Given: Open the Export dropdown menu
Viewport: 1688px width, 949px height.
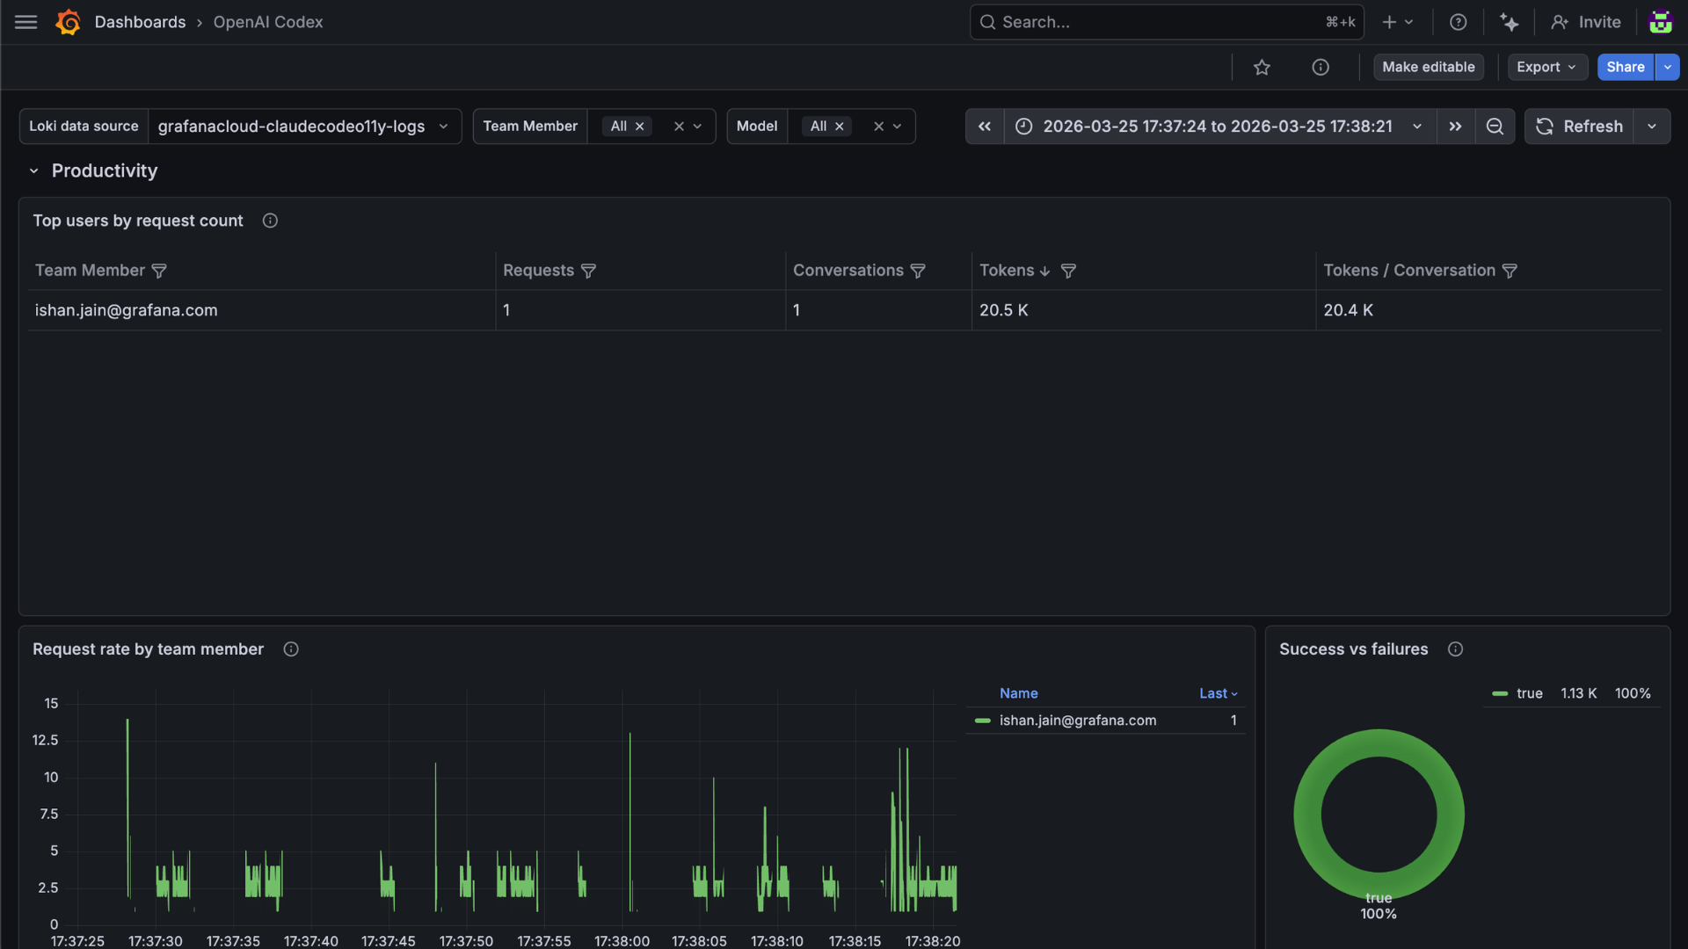Looking at the screenshot, I should (1546, 68).
